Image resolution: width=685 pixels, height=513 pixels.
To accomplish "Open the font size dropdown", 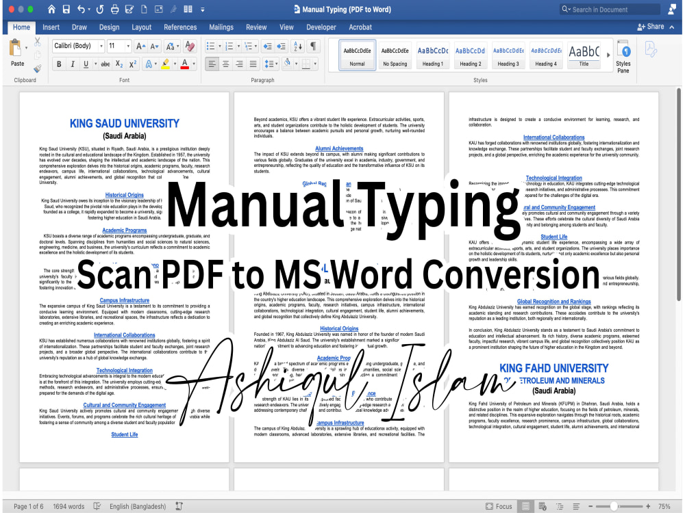I will [x=128, y=47].
